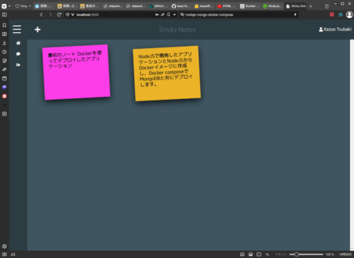Capture page with camera icon
This screenshot has width=354, height=258.
pos(242,254)
